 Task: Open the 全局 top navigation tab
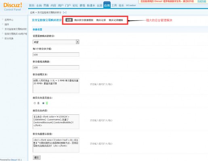(39, 6)
